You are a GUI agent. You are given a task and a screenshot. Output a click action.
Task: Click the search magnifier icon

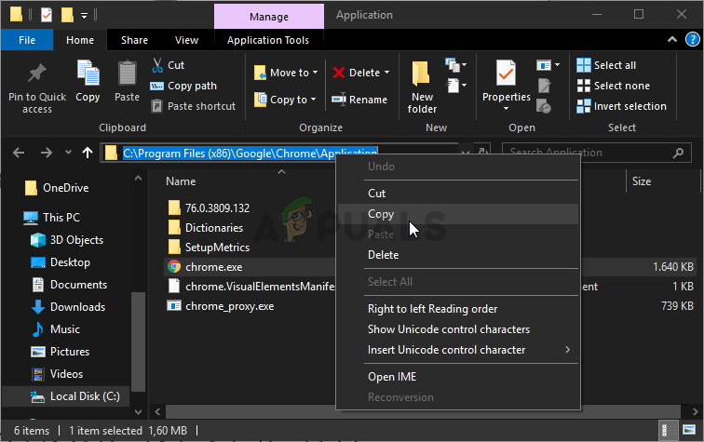pos(679,153)
